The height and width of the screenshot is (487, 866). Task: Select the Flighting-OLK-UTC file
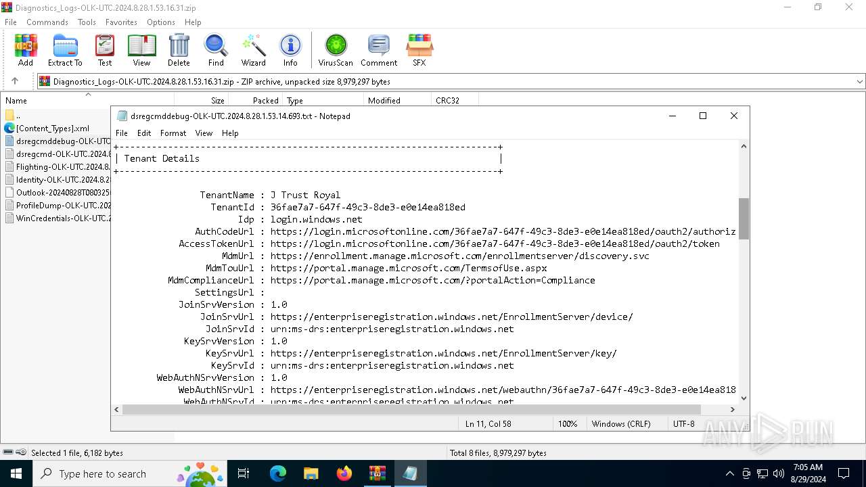point(58,167)
